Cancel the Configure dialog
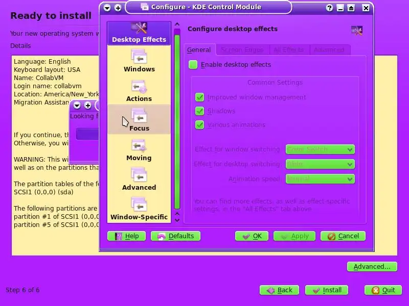This screenshot has height=306, width=409. (x=343, y=236)
